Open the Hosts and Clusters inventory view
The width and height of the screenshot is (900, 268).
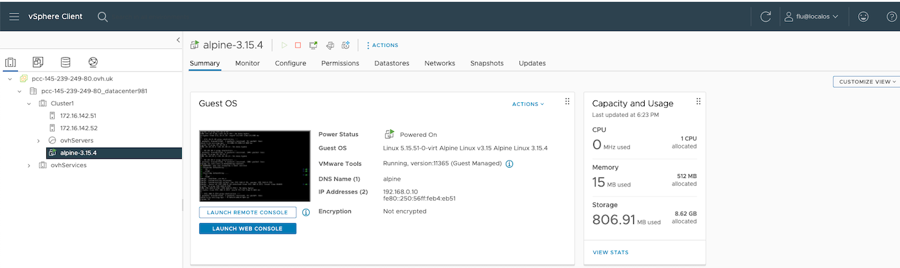[x=10, y=62]
